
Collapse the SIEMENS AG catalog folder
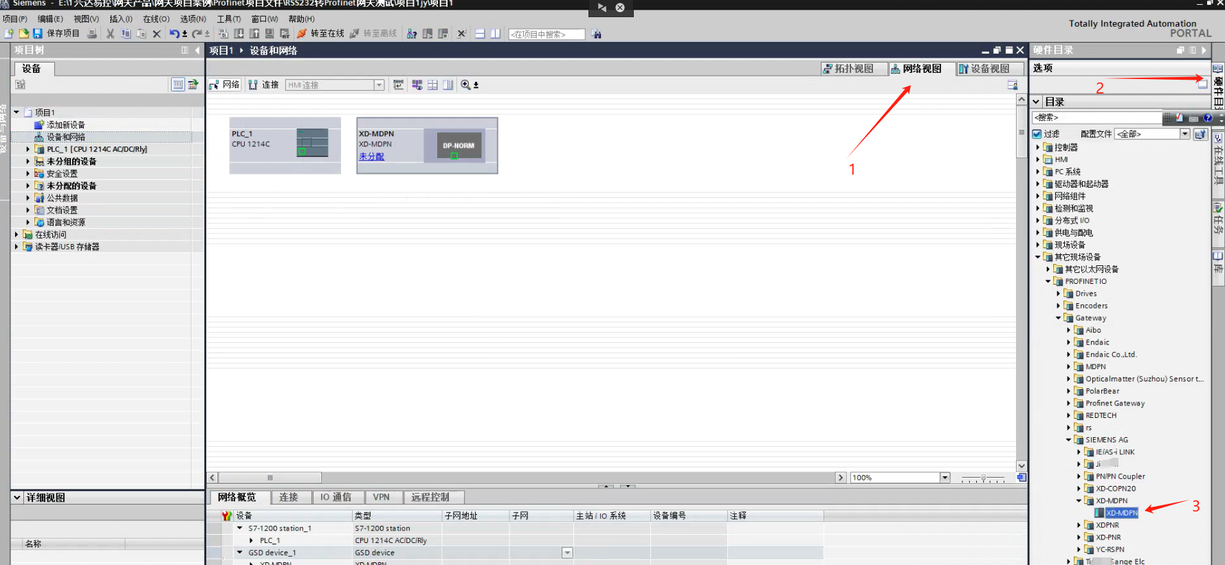point(1069,440)
